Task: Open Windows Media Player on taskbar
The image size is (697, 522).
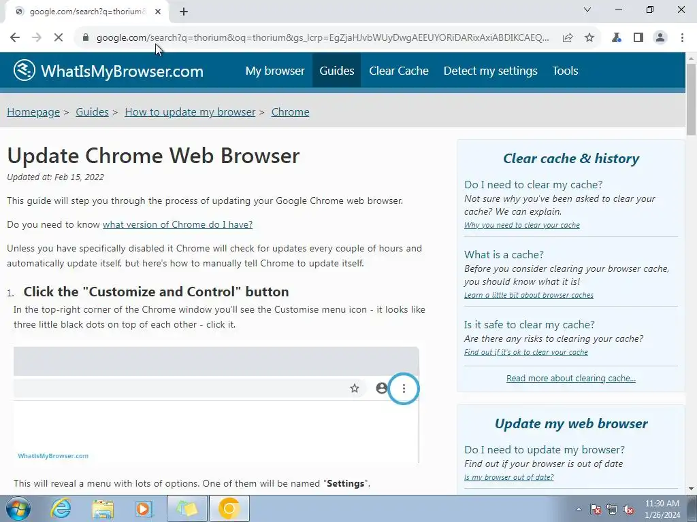Action: tap(144, 508)
